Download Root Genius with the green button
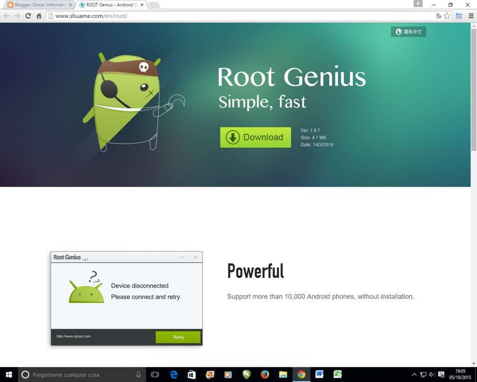Image resolution: width=477 pixels, height=382 pixels. [x=255, y=138]
